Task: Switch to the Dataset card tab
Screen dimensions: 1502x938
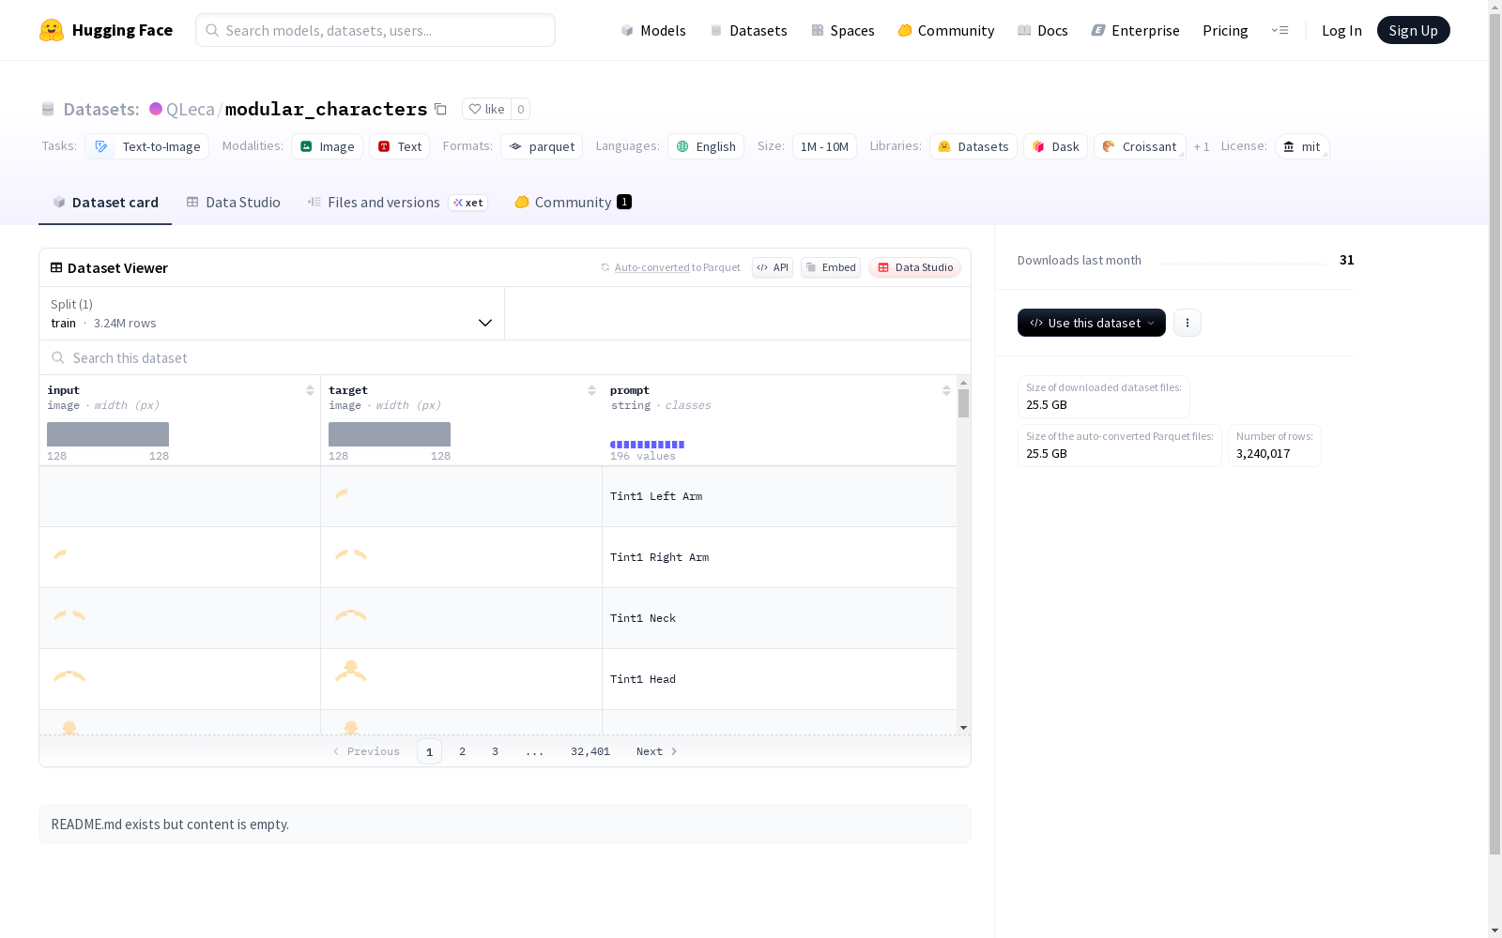Action: click(105, 202)
